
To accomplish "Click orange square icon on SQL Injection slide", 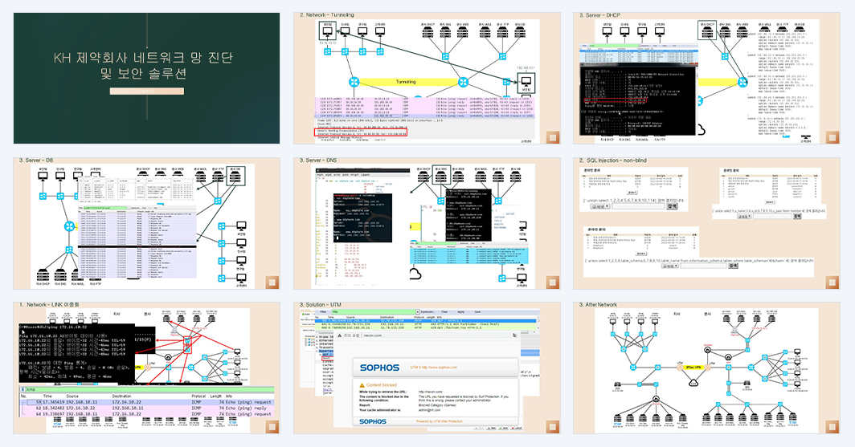I will click(832, 282).
